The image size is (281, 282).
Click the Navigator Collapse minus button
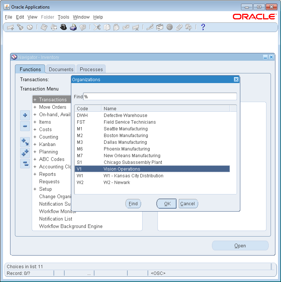[25, 126]
